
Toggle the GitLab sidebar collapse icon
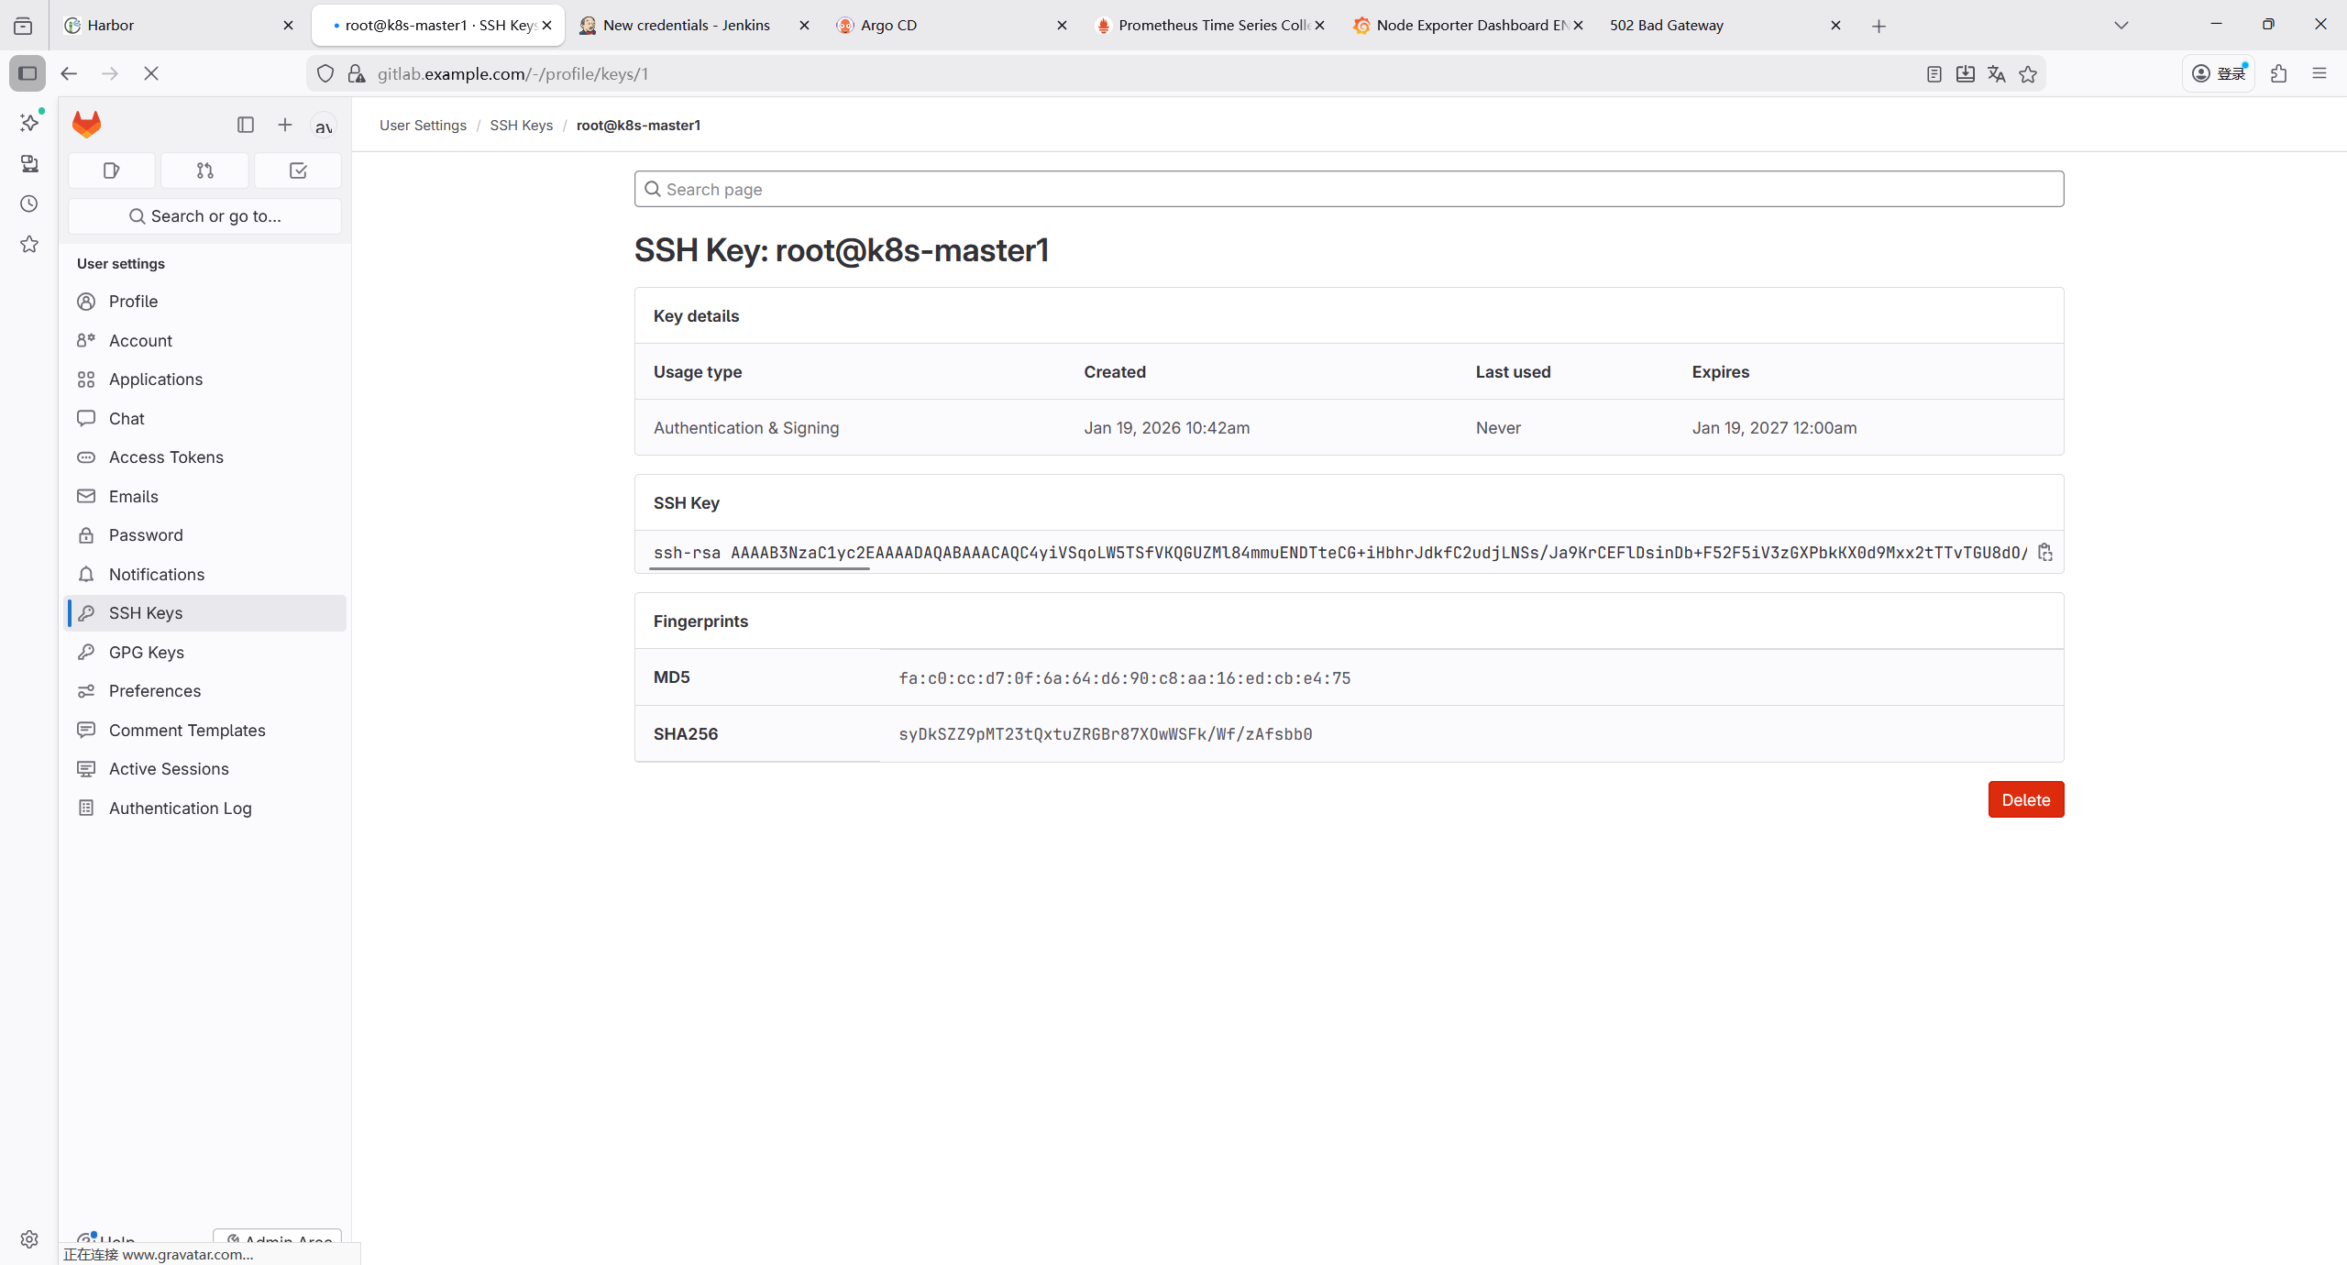point(245,125)
